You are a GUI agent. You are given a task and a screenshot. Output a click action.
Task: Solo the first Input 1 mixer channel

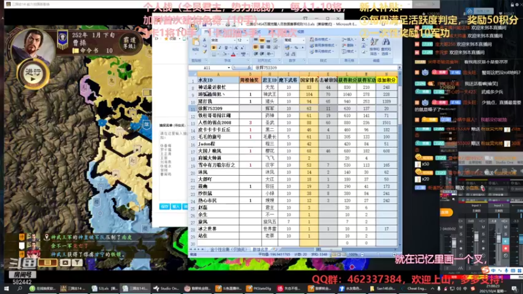483,234
